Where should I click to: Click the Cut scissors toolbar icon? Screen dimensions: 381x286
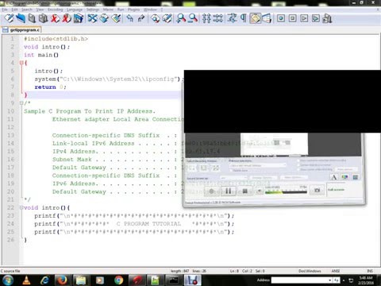coord(92,18)
